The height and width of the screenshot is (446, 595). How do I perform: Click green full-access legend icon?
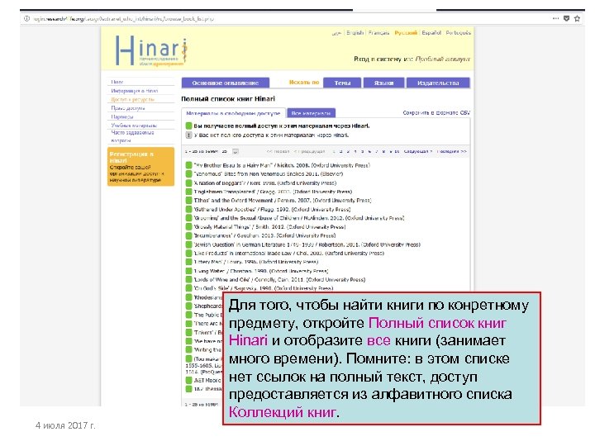click(188, 126)
